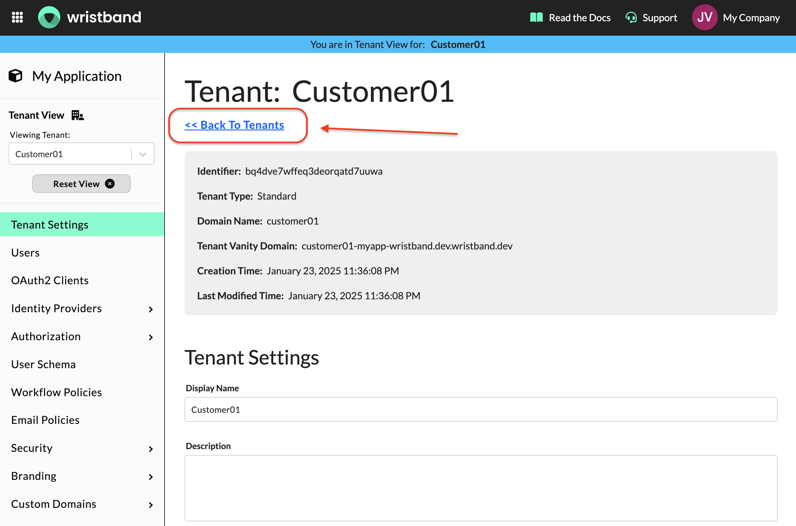Screen dimensions: 796x526
Task: Click the Creation Time value
Action: pyautogui.click(x=333, y=271)
